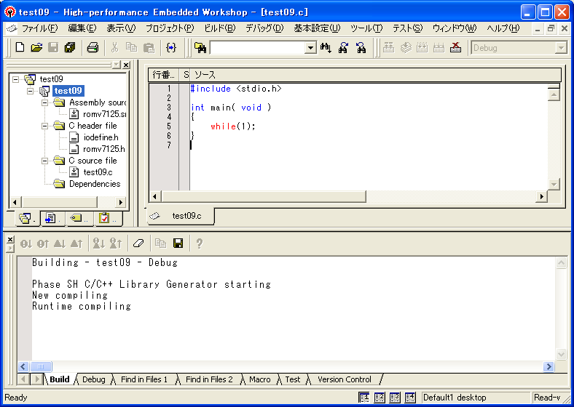Image resolution: width=574 pixels, height=407 pixels.
Task: Open the search text combo box dropdown
Action: click(x=310, y=48)
